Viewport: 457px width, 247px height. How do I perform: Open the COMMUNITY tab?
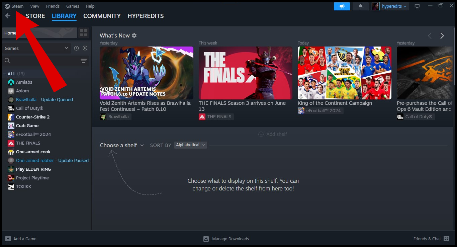click(102, 16)
